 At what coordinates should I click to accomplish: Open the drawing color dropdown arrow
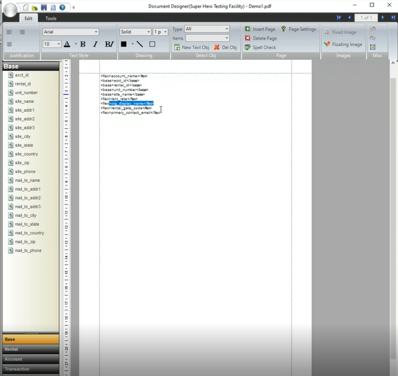coord(133,44)
